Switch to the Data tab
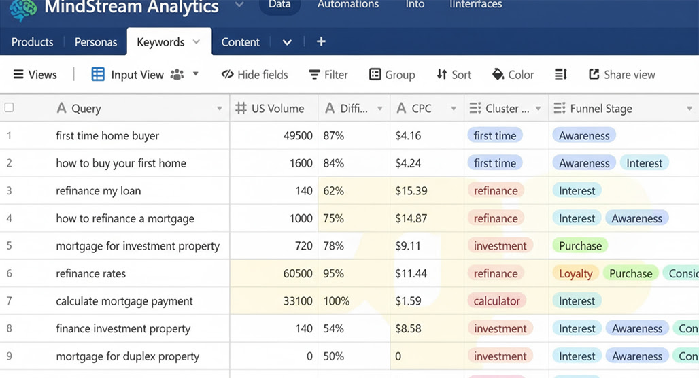This screenshot has height=378, width=699. [279, 5]
